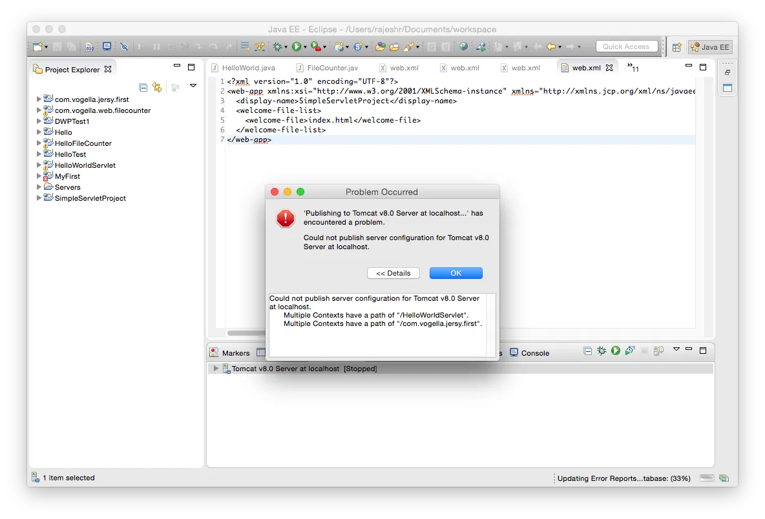Image resolution: width=765 pixels, height=519 pixels.
Task: Open the Debug configurations dropdown arrow
Action: [x=286, y=47]
